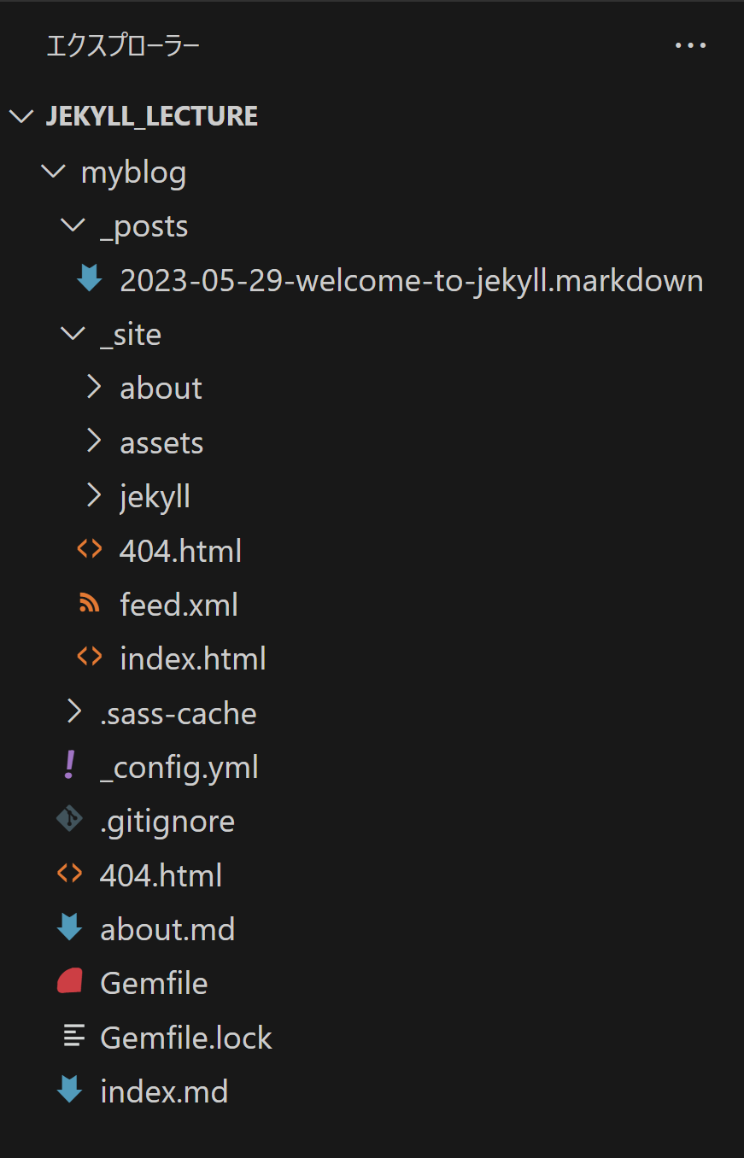
Task: Collapse the _posts folder
Action: tap(73, 225)
